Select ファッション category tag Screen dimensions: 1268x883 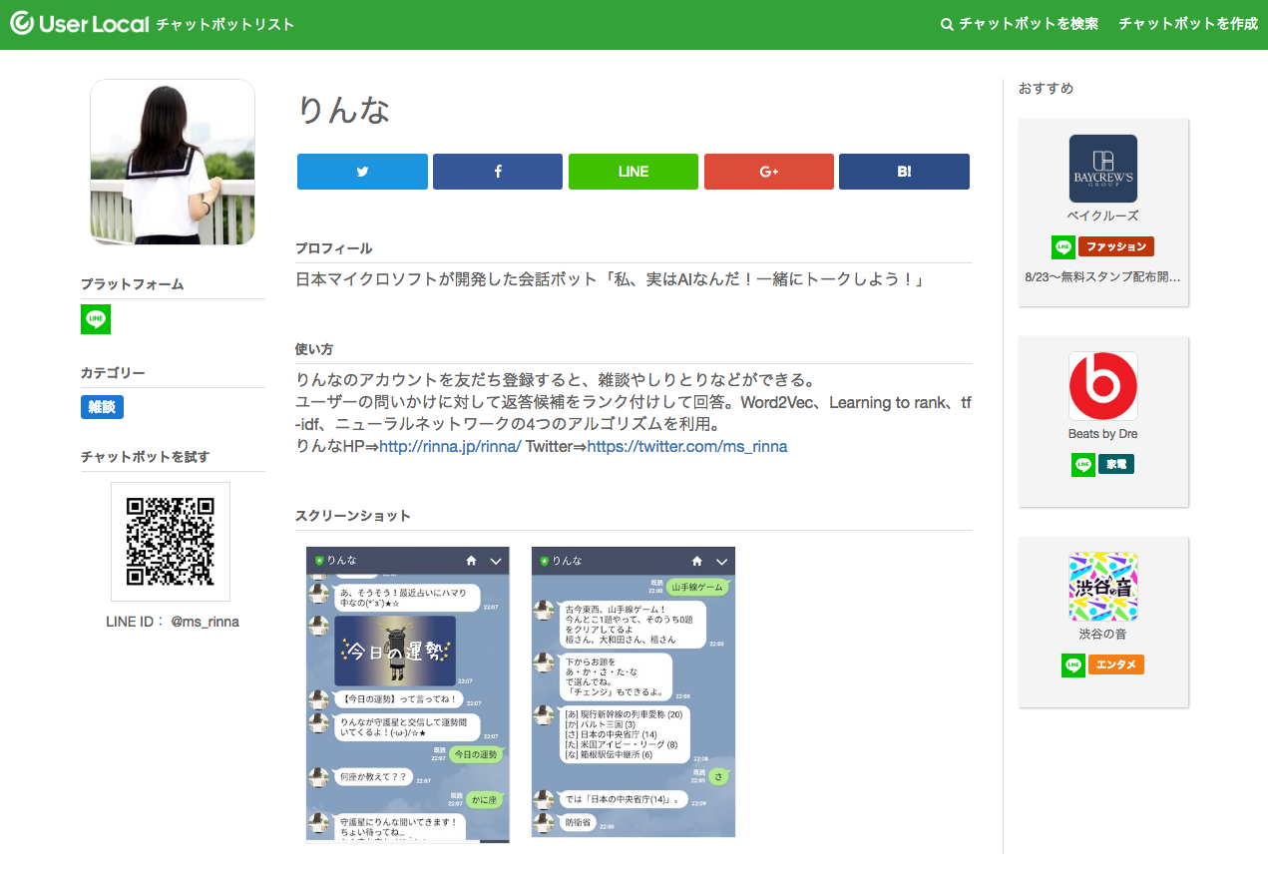pos(1116,246)
